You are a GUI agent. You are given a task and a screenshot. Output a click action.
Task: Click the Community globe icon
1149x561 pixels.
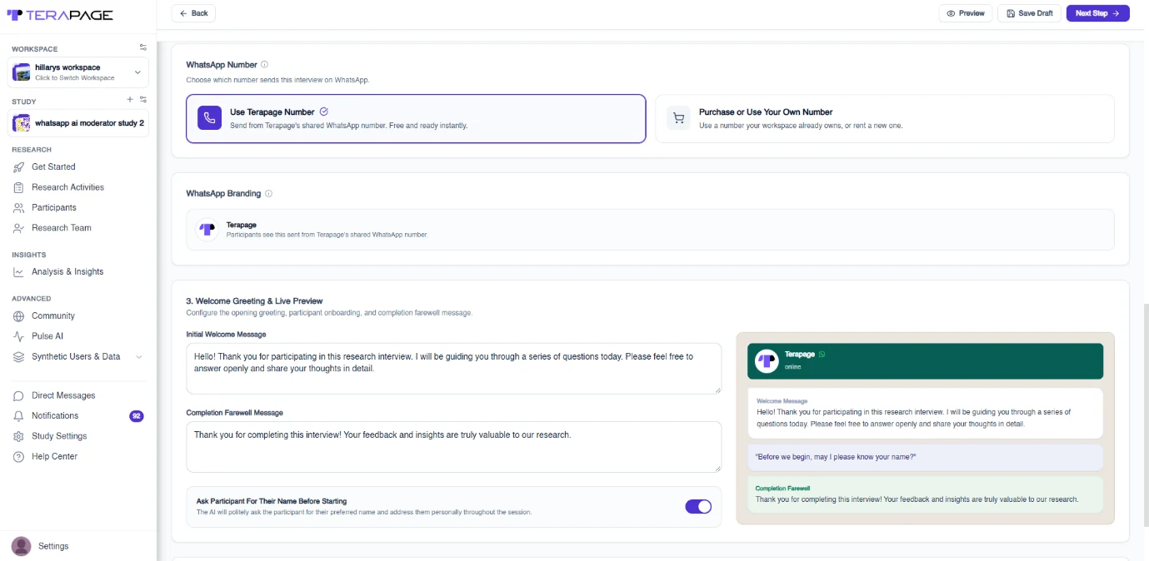coord(19,316)
